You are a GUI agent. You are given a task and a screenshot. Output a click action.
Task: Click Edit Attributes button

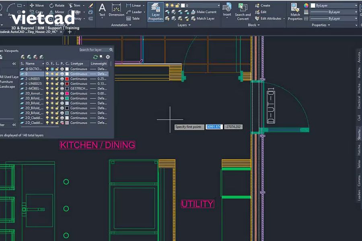coord(268,18)
